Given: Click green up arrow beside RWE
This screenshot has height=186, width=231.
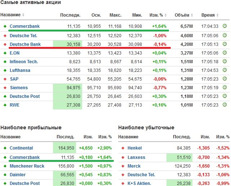Looking at the screenshot, I should [5, 105].
